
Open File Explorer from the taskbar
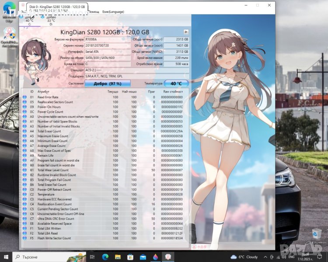(x=119, y=257)
